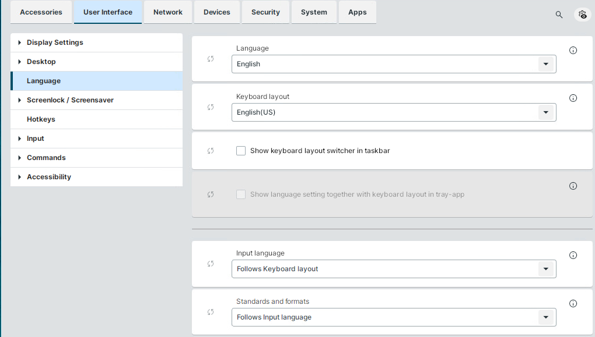Image resolution: width=595 pixels, height=337 pixels.
Task: Open the Standards and formats dropdown
Action: point(394,317)
